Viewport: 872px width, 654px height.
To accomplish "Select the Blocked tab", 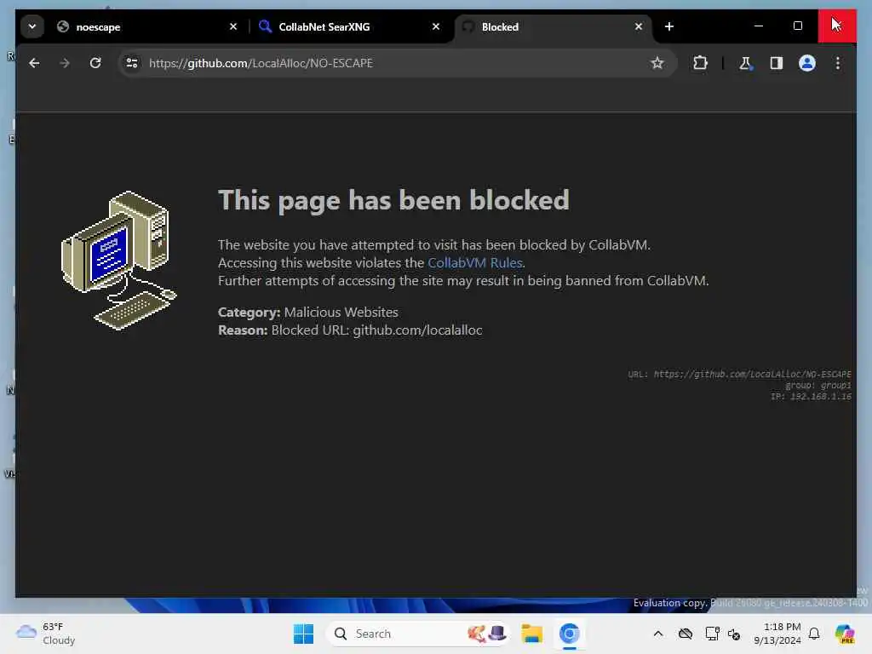I will point(554,26).
